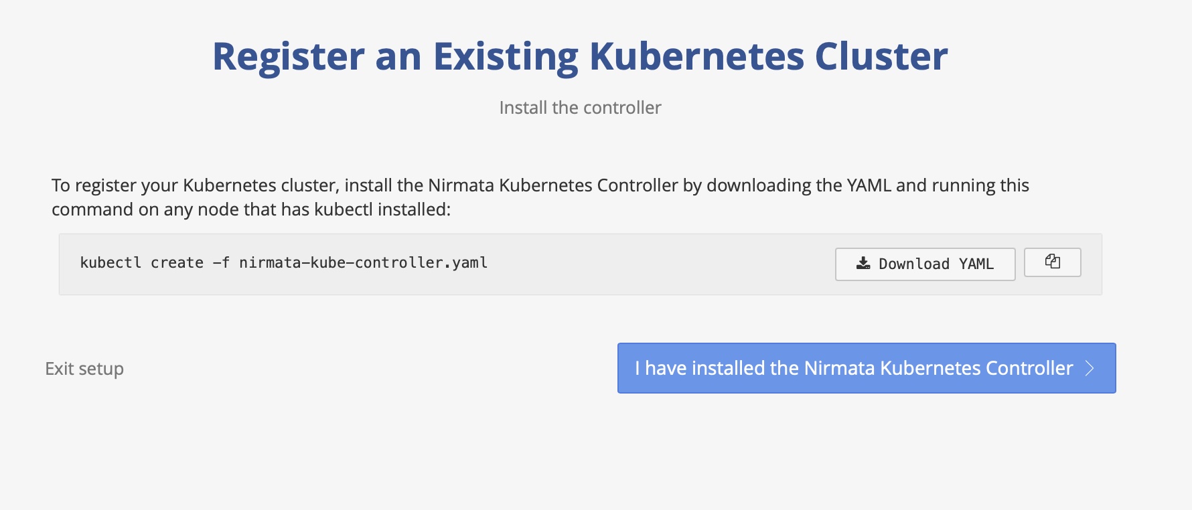Click the word Register in the page heading

point(288,57)
